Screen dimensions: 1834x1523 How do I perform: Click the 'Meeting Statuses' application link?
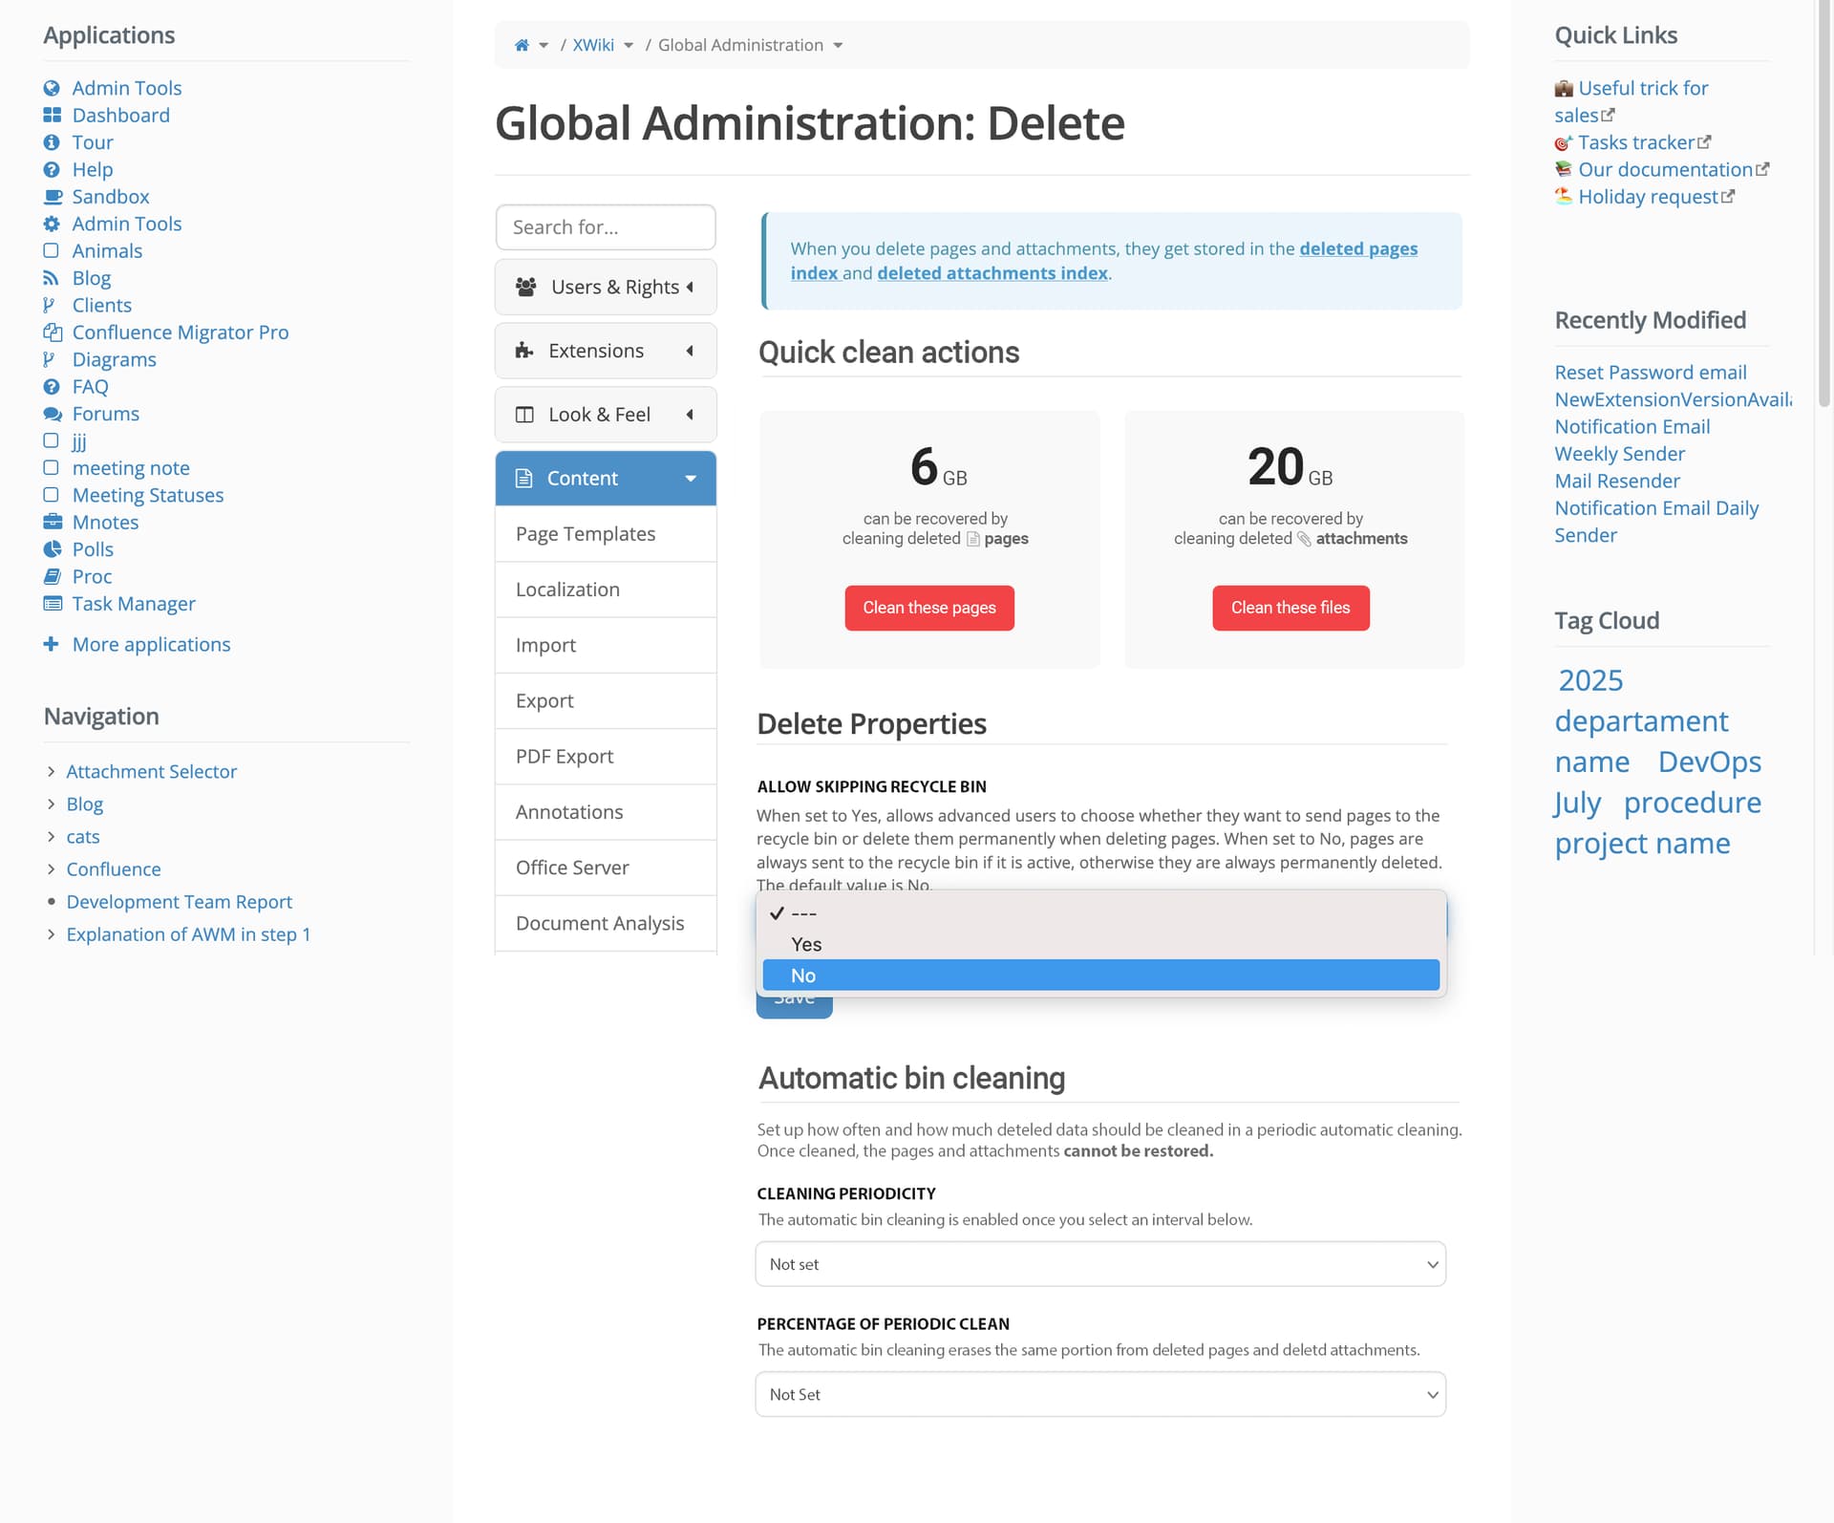coord(147,495)
